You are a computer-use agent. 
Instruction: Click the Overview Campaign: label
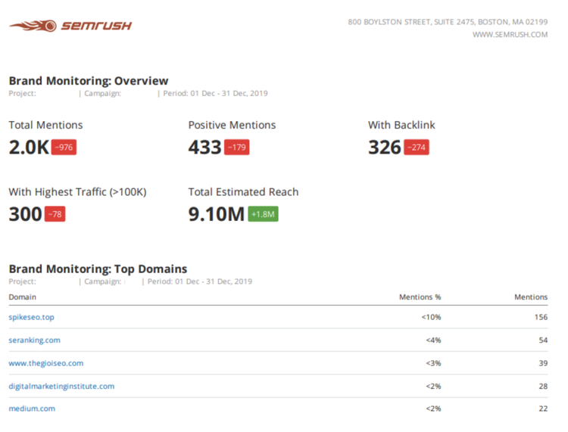tap(102, 93)
